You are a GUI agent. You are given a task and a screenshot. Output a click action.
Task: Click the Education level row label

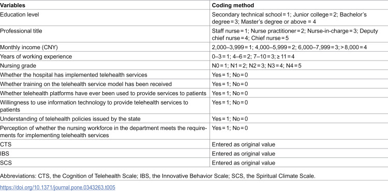[x=19, y=14]
